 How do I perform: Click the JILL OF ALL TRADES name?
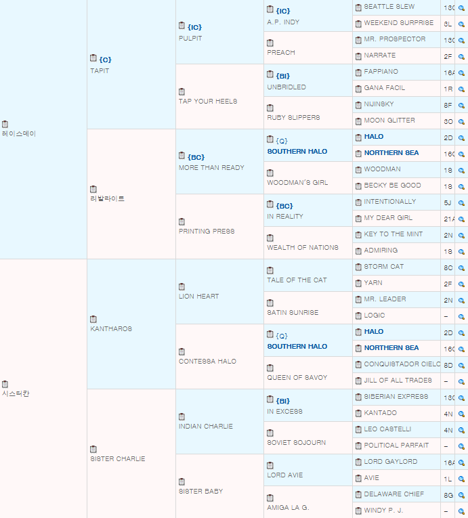click(x=398, y=381)
